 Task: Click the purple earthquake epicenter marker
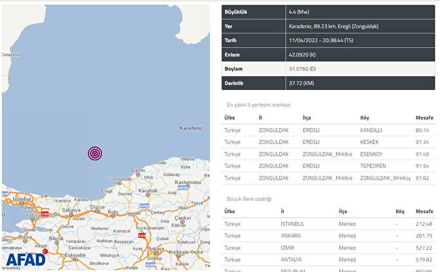(95, 153)
